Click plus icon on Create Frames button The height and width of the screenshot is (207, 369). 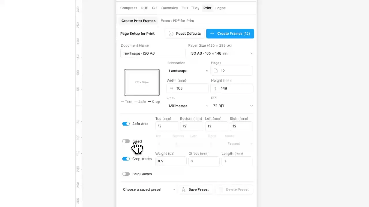pyautogui.click(x=212, y=34)
